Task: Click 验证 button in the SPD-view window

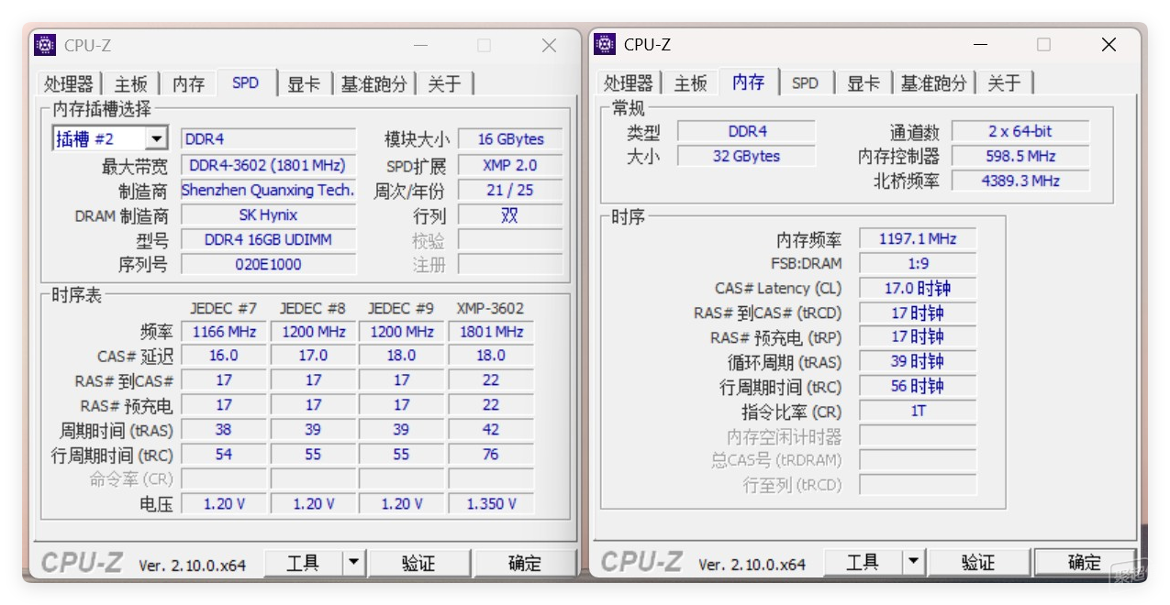Action: pos(418,563)
